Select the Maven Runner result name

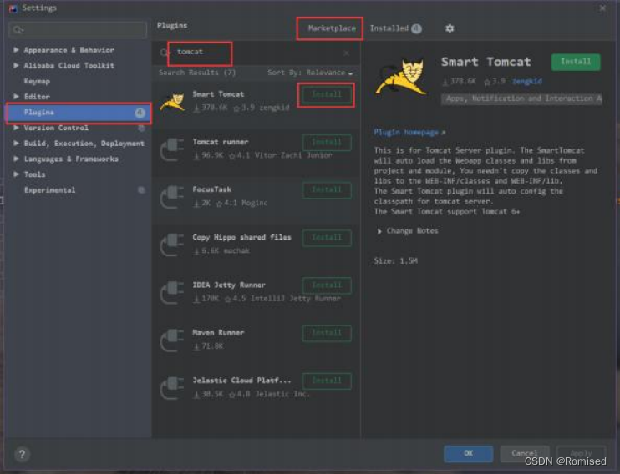coord(218,333)
